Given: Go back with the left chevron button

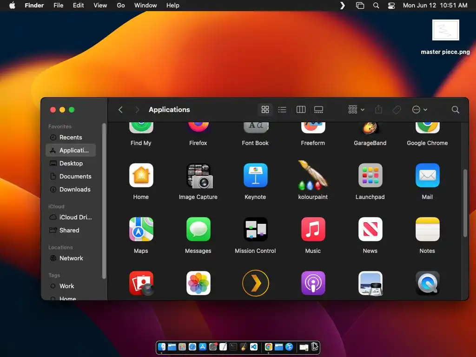Looking at the screenshot, I should pyautogui.click(x=120, y=110).
